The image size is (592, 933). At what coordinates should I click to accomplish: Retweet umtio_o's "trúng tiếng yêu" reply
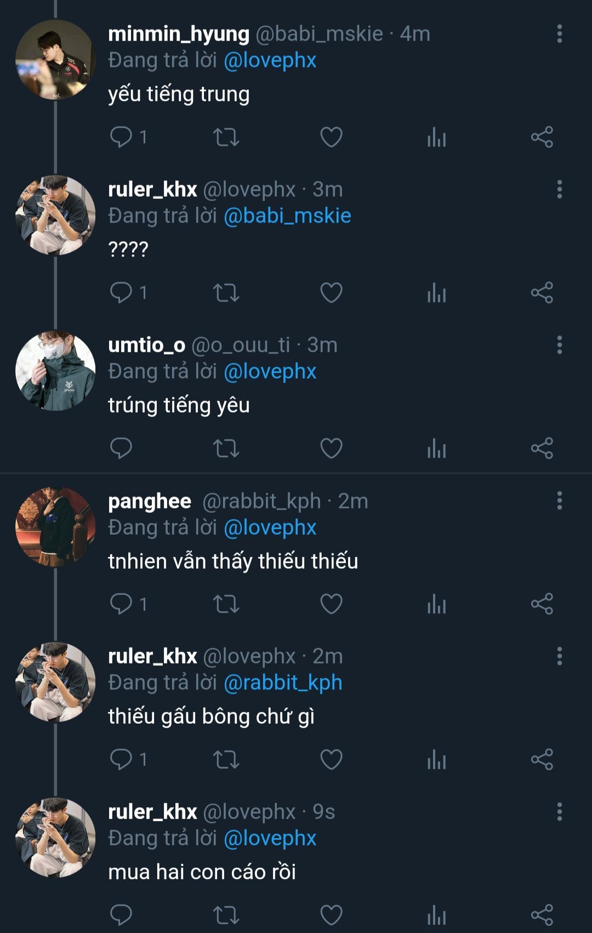[226, 448]
